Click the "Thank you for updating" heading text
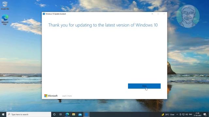Viewport: 209px width, 117px height. (103, 25)
